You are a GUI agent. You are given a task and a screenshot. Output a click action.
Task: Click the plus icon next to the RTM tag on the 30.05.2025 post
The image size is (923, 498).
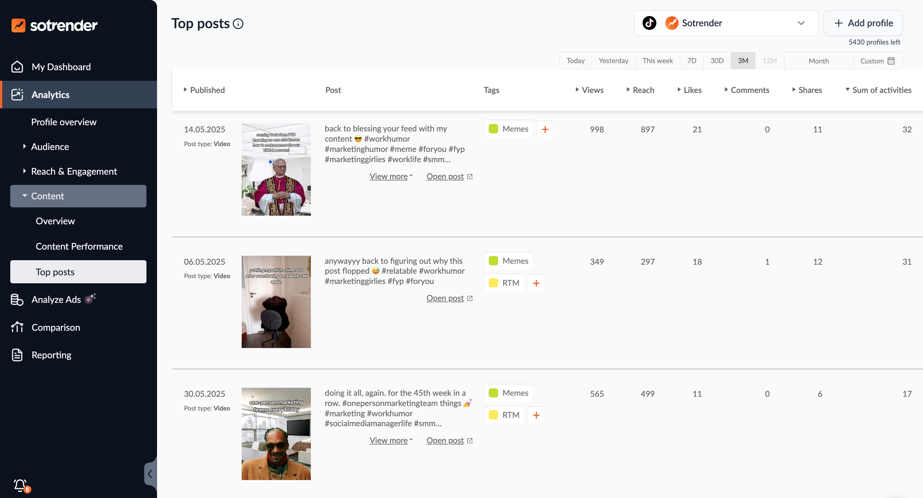[536, 415]
